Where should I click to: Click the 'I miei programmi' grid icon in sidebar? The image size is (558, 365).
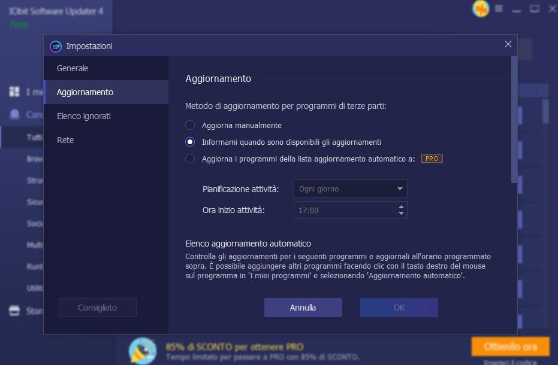[x=14, y=92]
